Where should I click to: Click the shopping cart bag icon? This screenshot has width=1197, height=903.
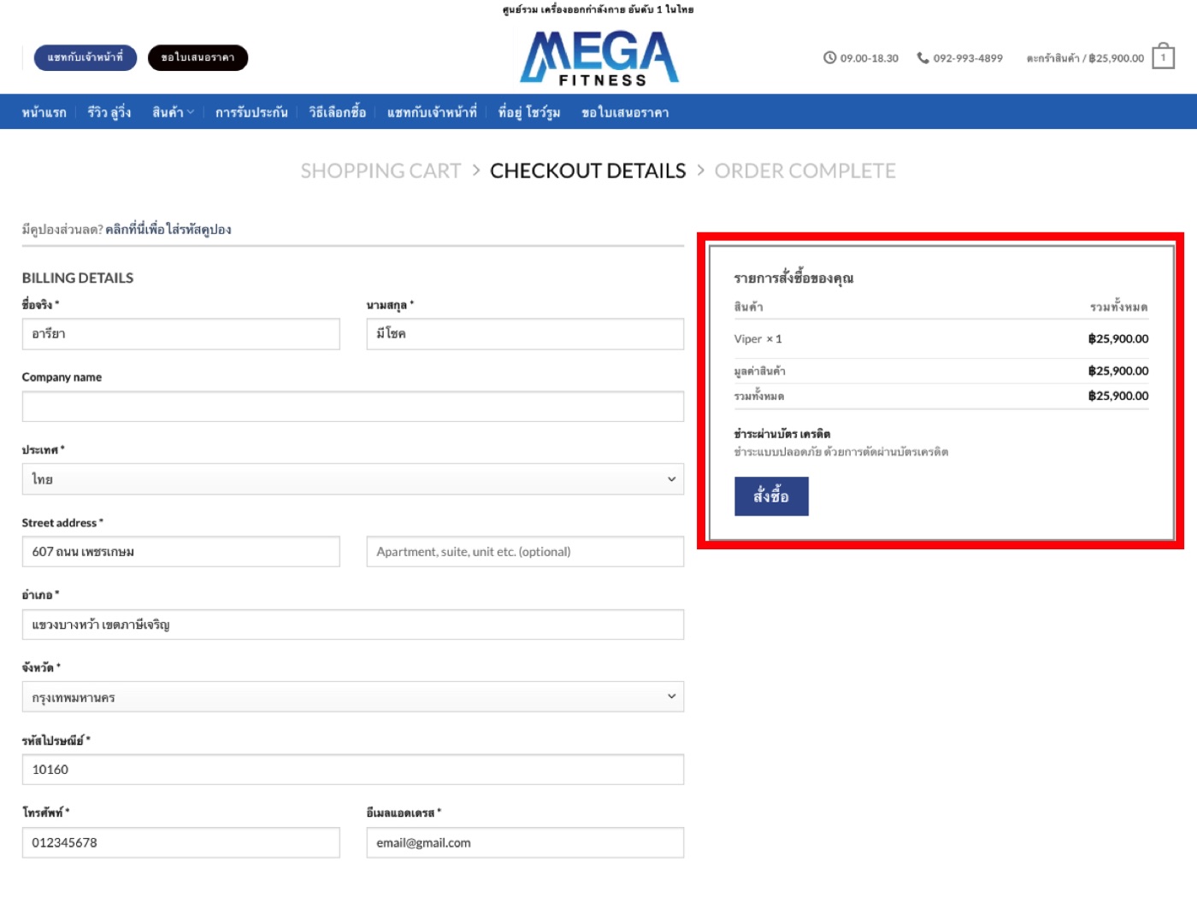1163,57
